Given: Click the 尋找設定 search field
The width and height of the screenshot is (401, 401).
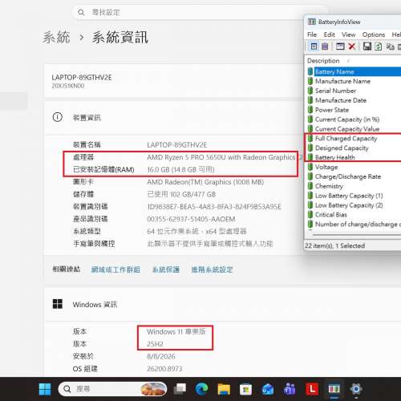Looking at the screenshot, I should click(200, 12).
